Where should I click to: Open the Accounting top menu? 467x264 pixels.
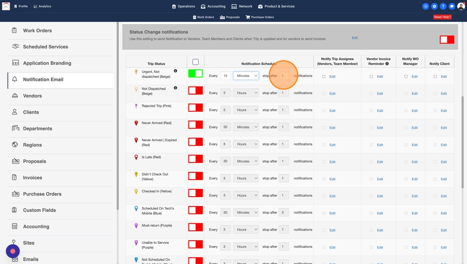(x=213, y=6)
